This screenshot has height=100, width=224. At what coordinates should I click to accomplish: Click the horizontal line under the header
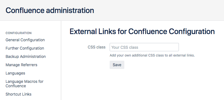[x=112, y=20]
